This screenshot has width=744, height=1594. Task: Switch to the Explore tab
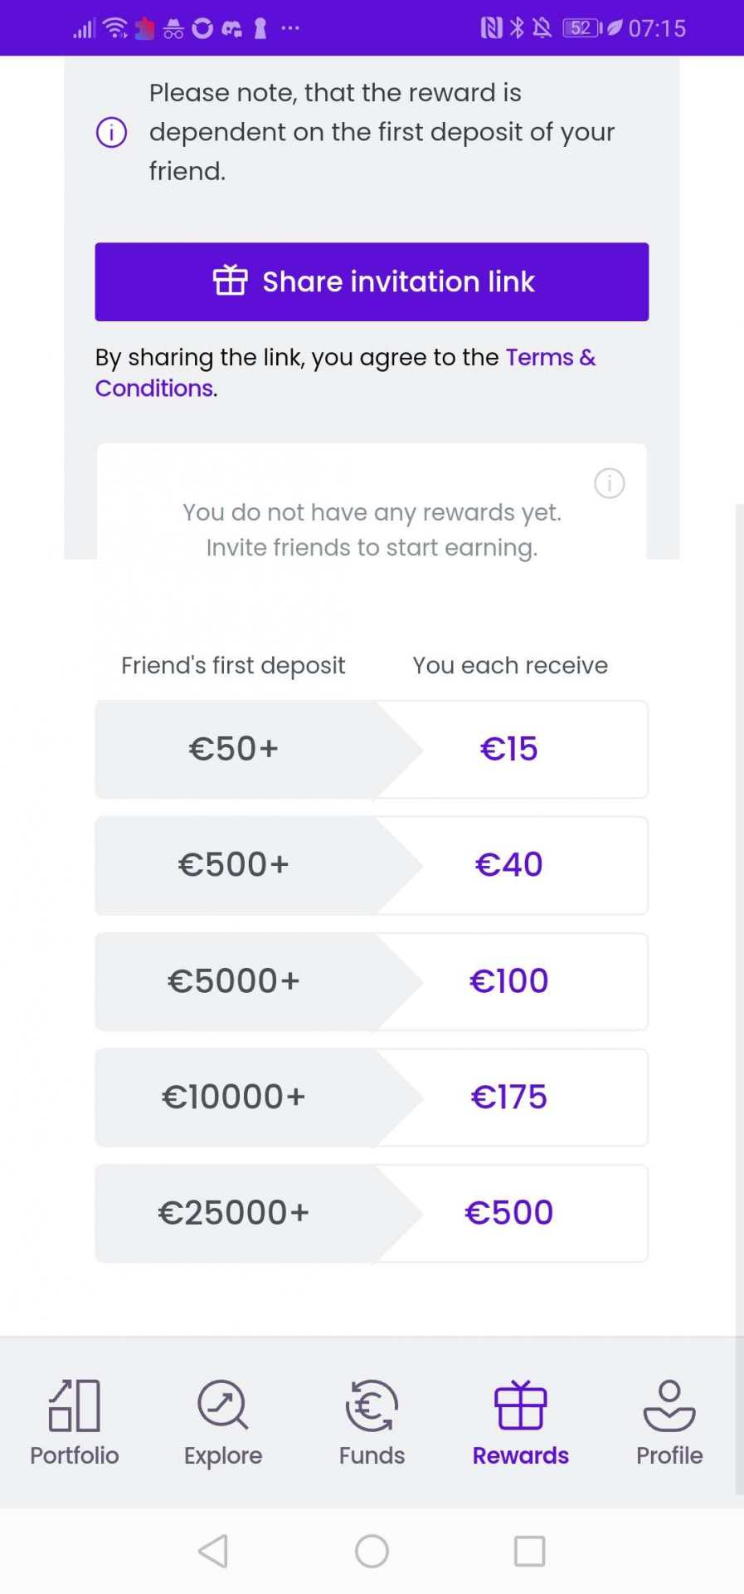[223, 1423]
